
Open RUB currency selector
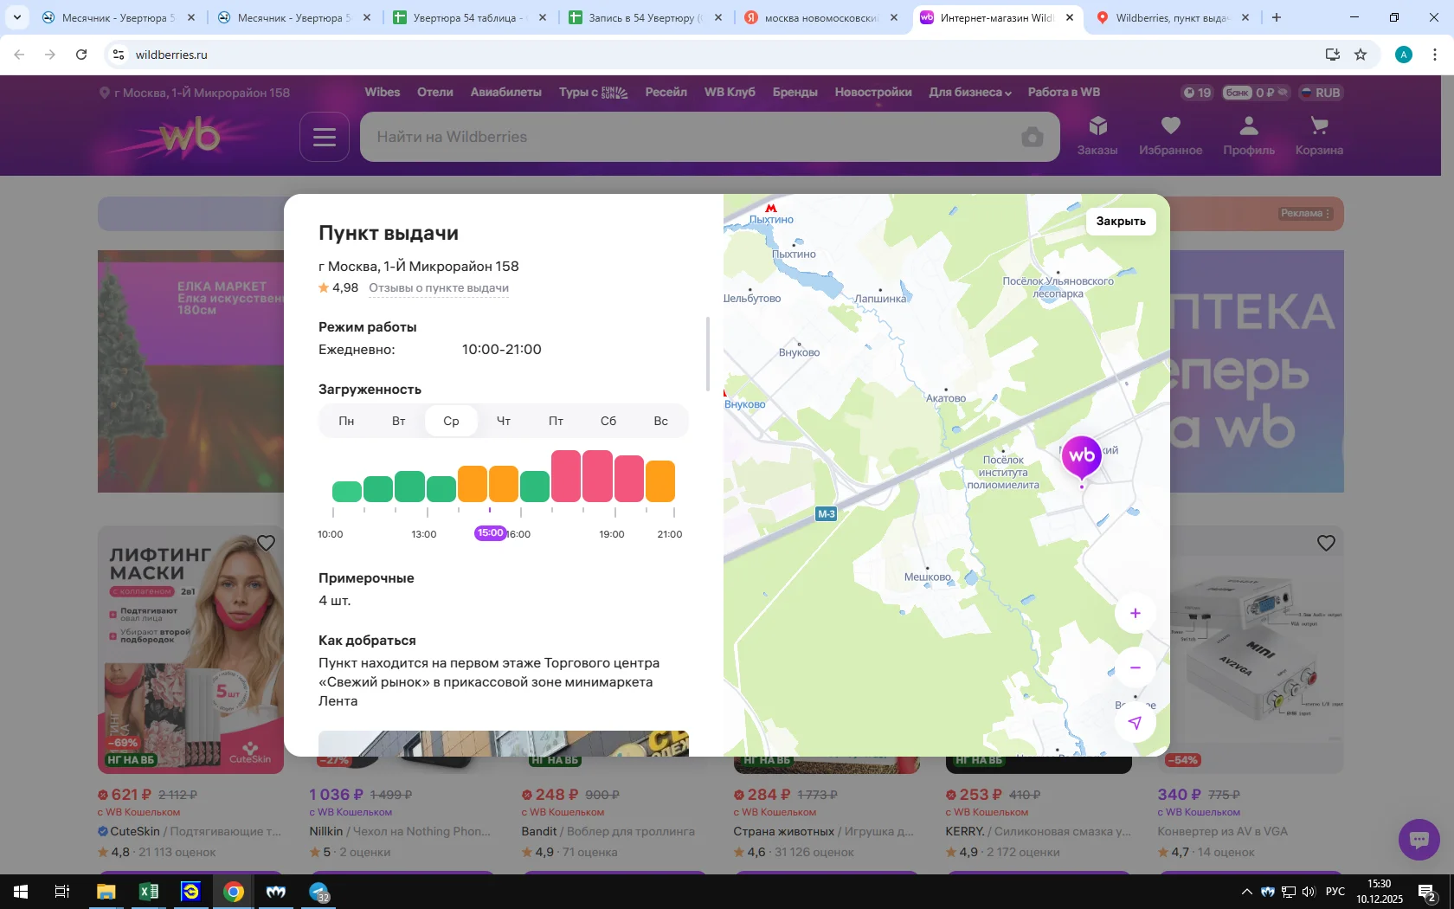coord(1321,93)
